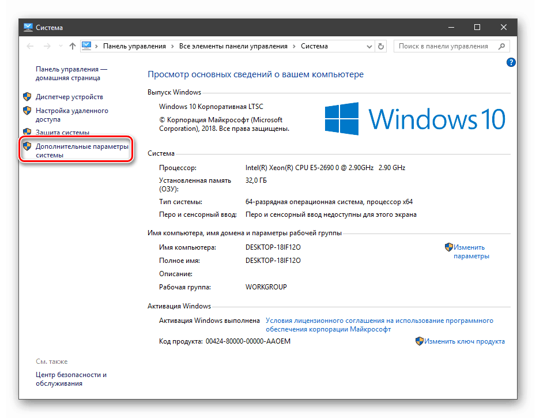The height and width of the screenshot is (418, 536).
Task: Open 'Центр безопасности и обслуживания' link
Action: [x=71, y=379]
